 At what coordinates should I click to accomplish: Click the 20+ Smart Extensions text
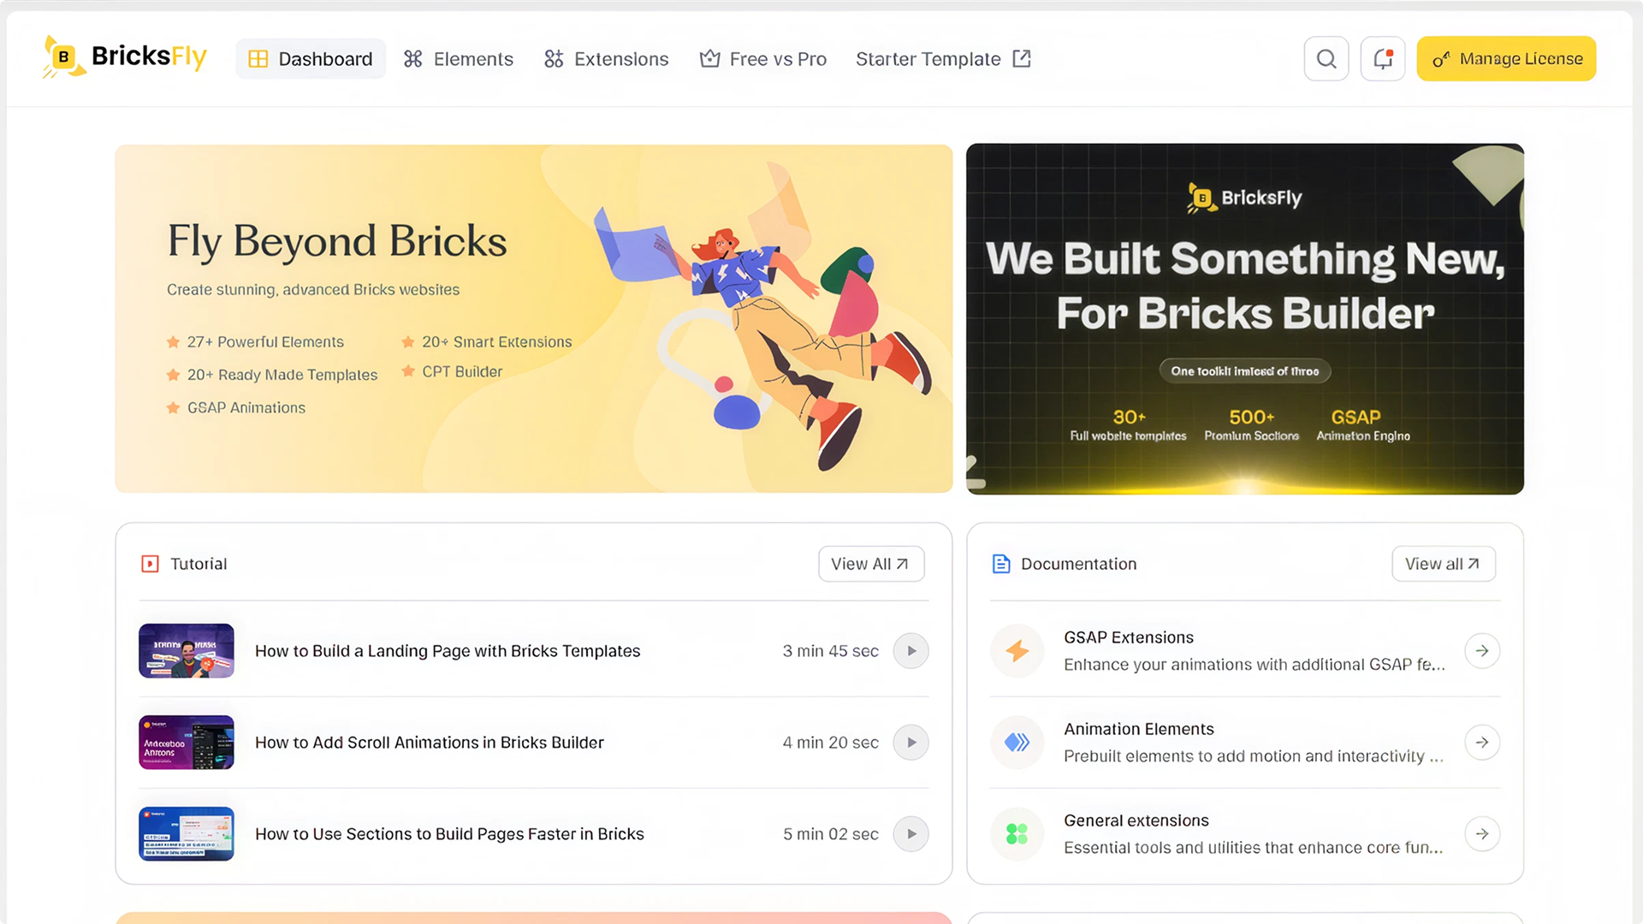(497, 342)
